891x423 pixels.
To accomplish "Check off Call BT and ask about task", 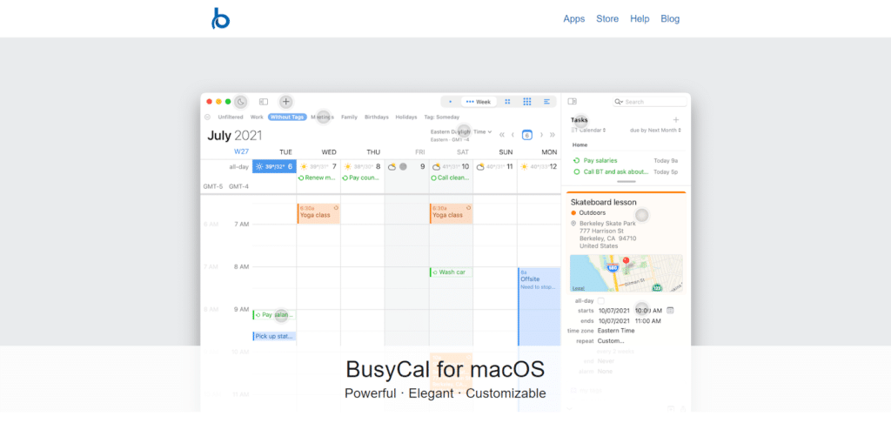I will tap(577, 171).
